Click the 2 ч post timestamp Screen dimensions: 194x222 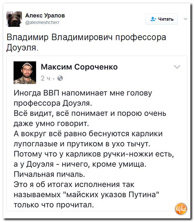click(x=46, y=78)
